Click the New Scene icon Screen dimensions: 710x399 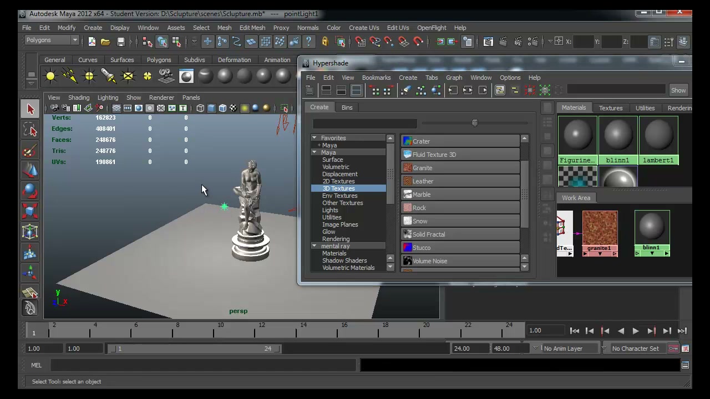pyautogui.click(x=92, y=42)
